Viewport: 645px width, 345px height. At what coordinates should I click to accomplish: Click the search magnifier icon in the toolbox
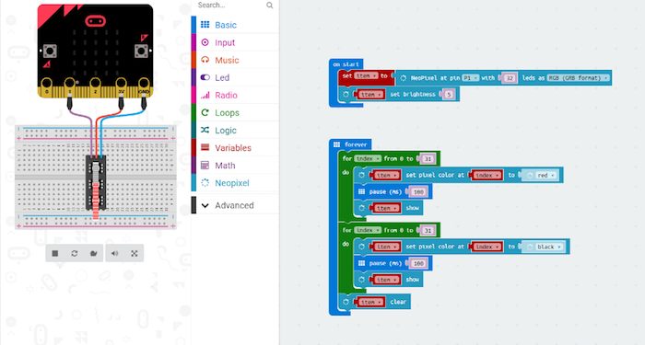[269, 5]
